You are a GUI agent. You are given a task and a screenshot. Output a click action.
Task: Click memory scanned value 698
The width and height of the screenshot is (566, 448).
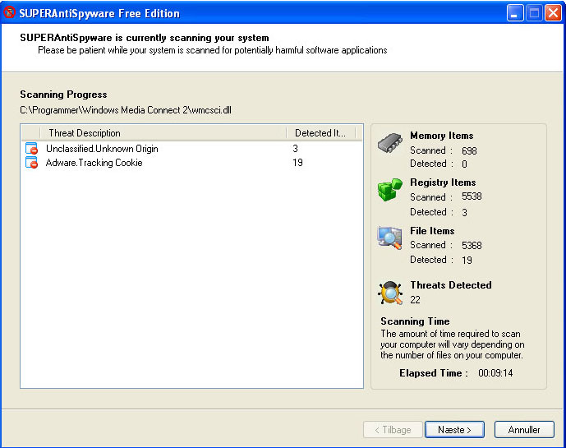469,150
